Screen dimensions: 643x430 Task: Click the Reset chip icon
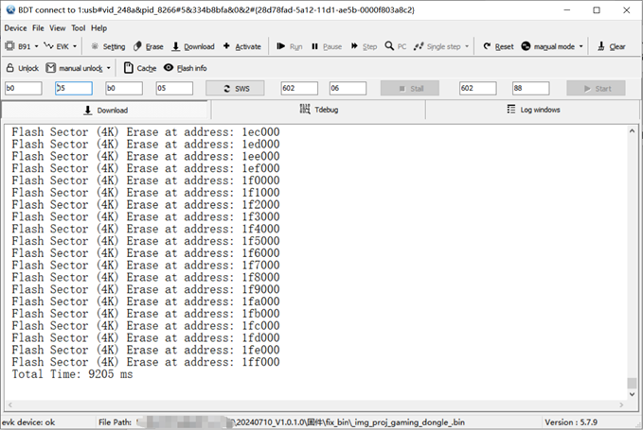(x=487, y=46)
